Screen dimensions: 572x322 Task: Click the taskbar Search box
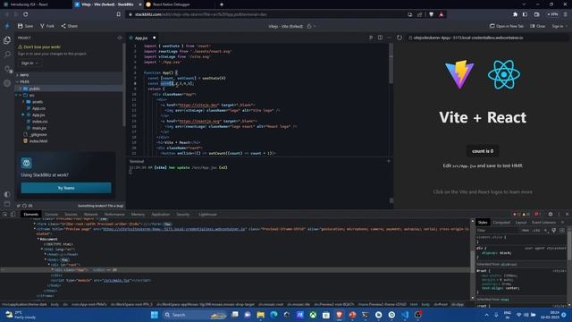[195, 314]
